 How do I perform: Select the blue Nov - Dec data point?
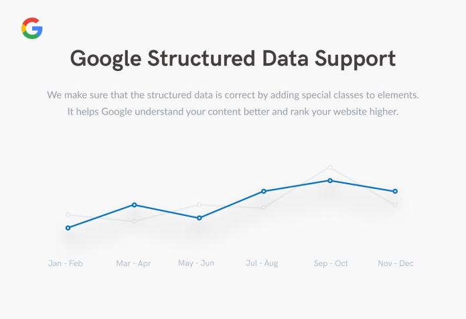395,192
